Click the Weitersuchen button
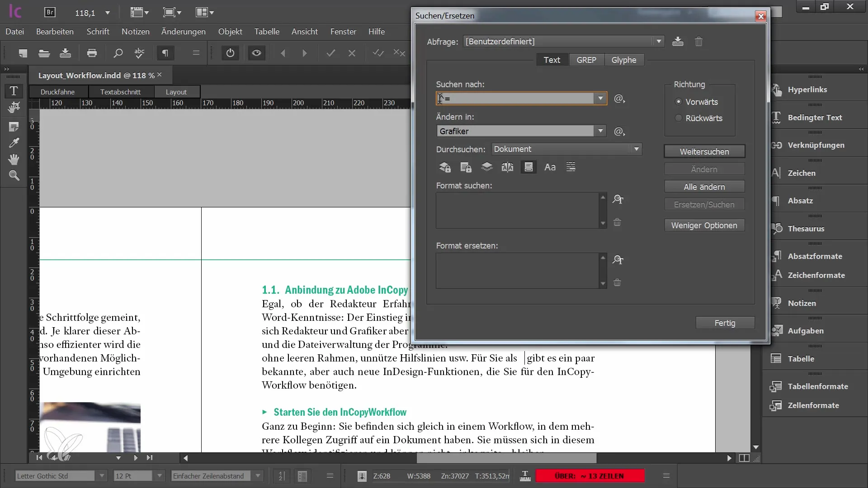The height and width of the screenshot is (488, 868). pyautogui.click(x=704, y=151)
